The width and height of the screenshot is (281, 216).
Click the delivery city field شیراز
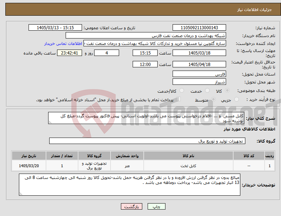point(199,82)
